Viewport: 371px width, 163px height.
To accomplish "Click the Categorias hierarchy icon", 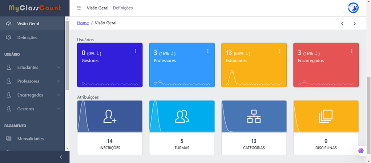I will [254, 116].
